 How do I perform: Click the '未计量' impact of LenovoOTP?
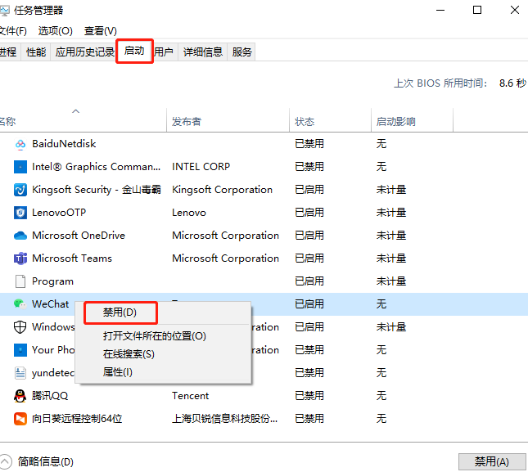tap(391, 213)
